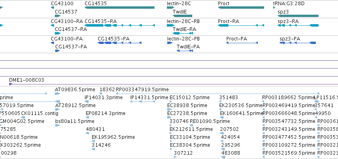The image size is (338, 159).
Task: Click the Proct gene feature bar
Action: pyautogui.click(x=241, y=8)
